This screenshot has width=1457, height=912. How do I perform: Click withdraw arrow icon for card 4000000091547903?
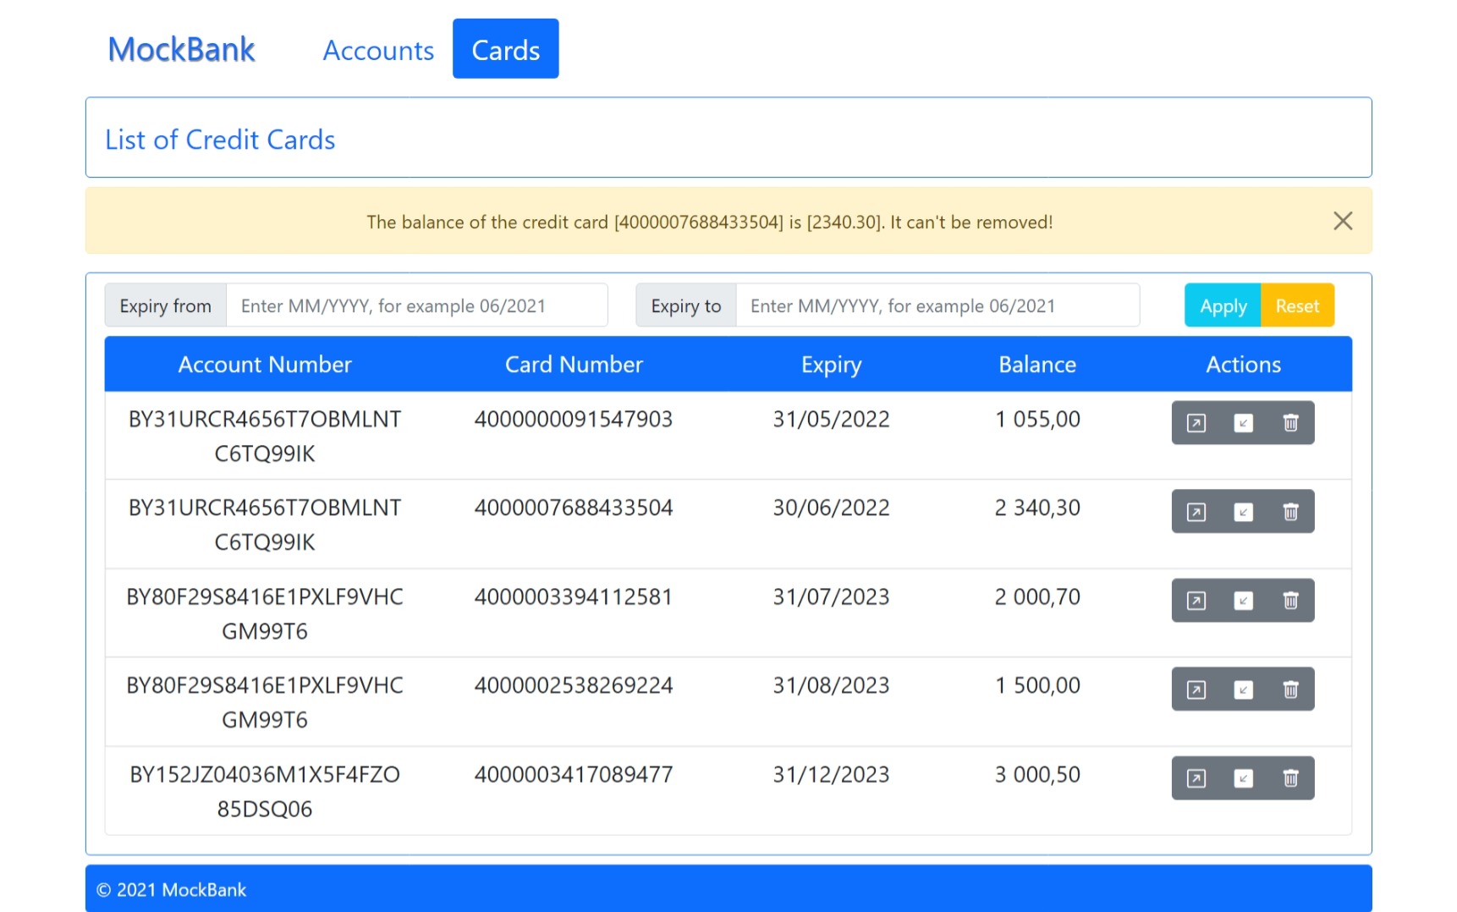[1196, 423]
